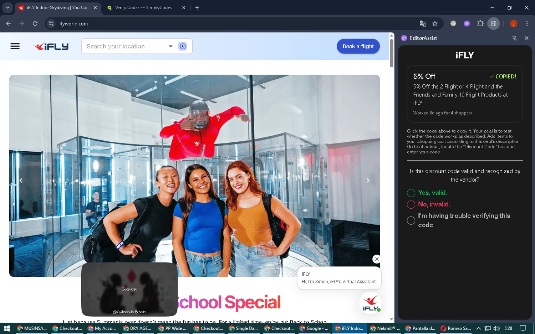Open the purple EditorAssist extension icon

pos(467,24)
